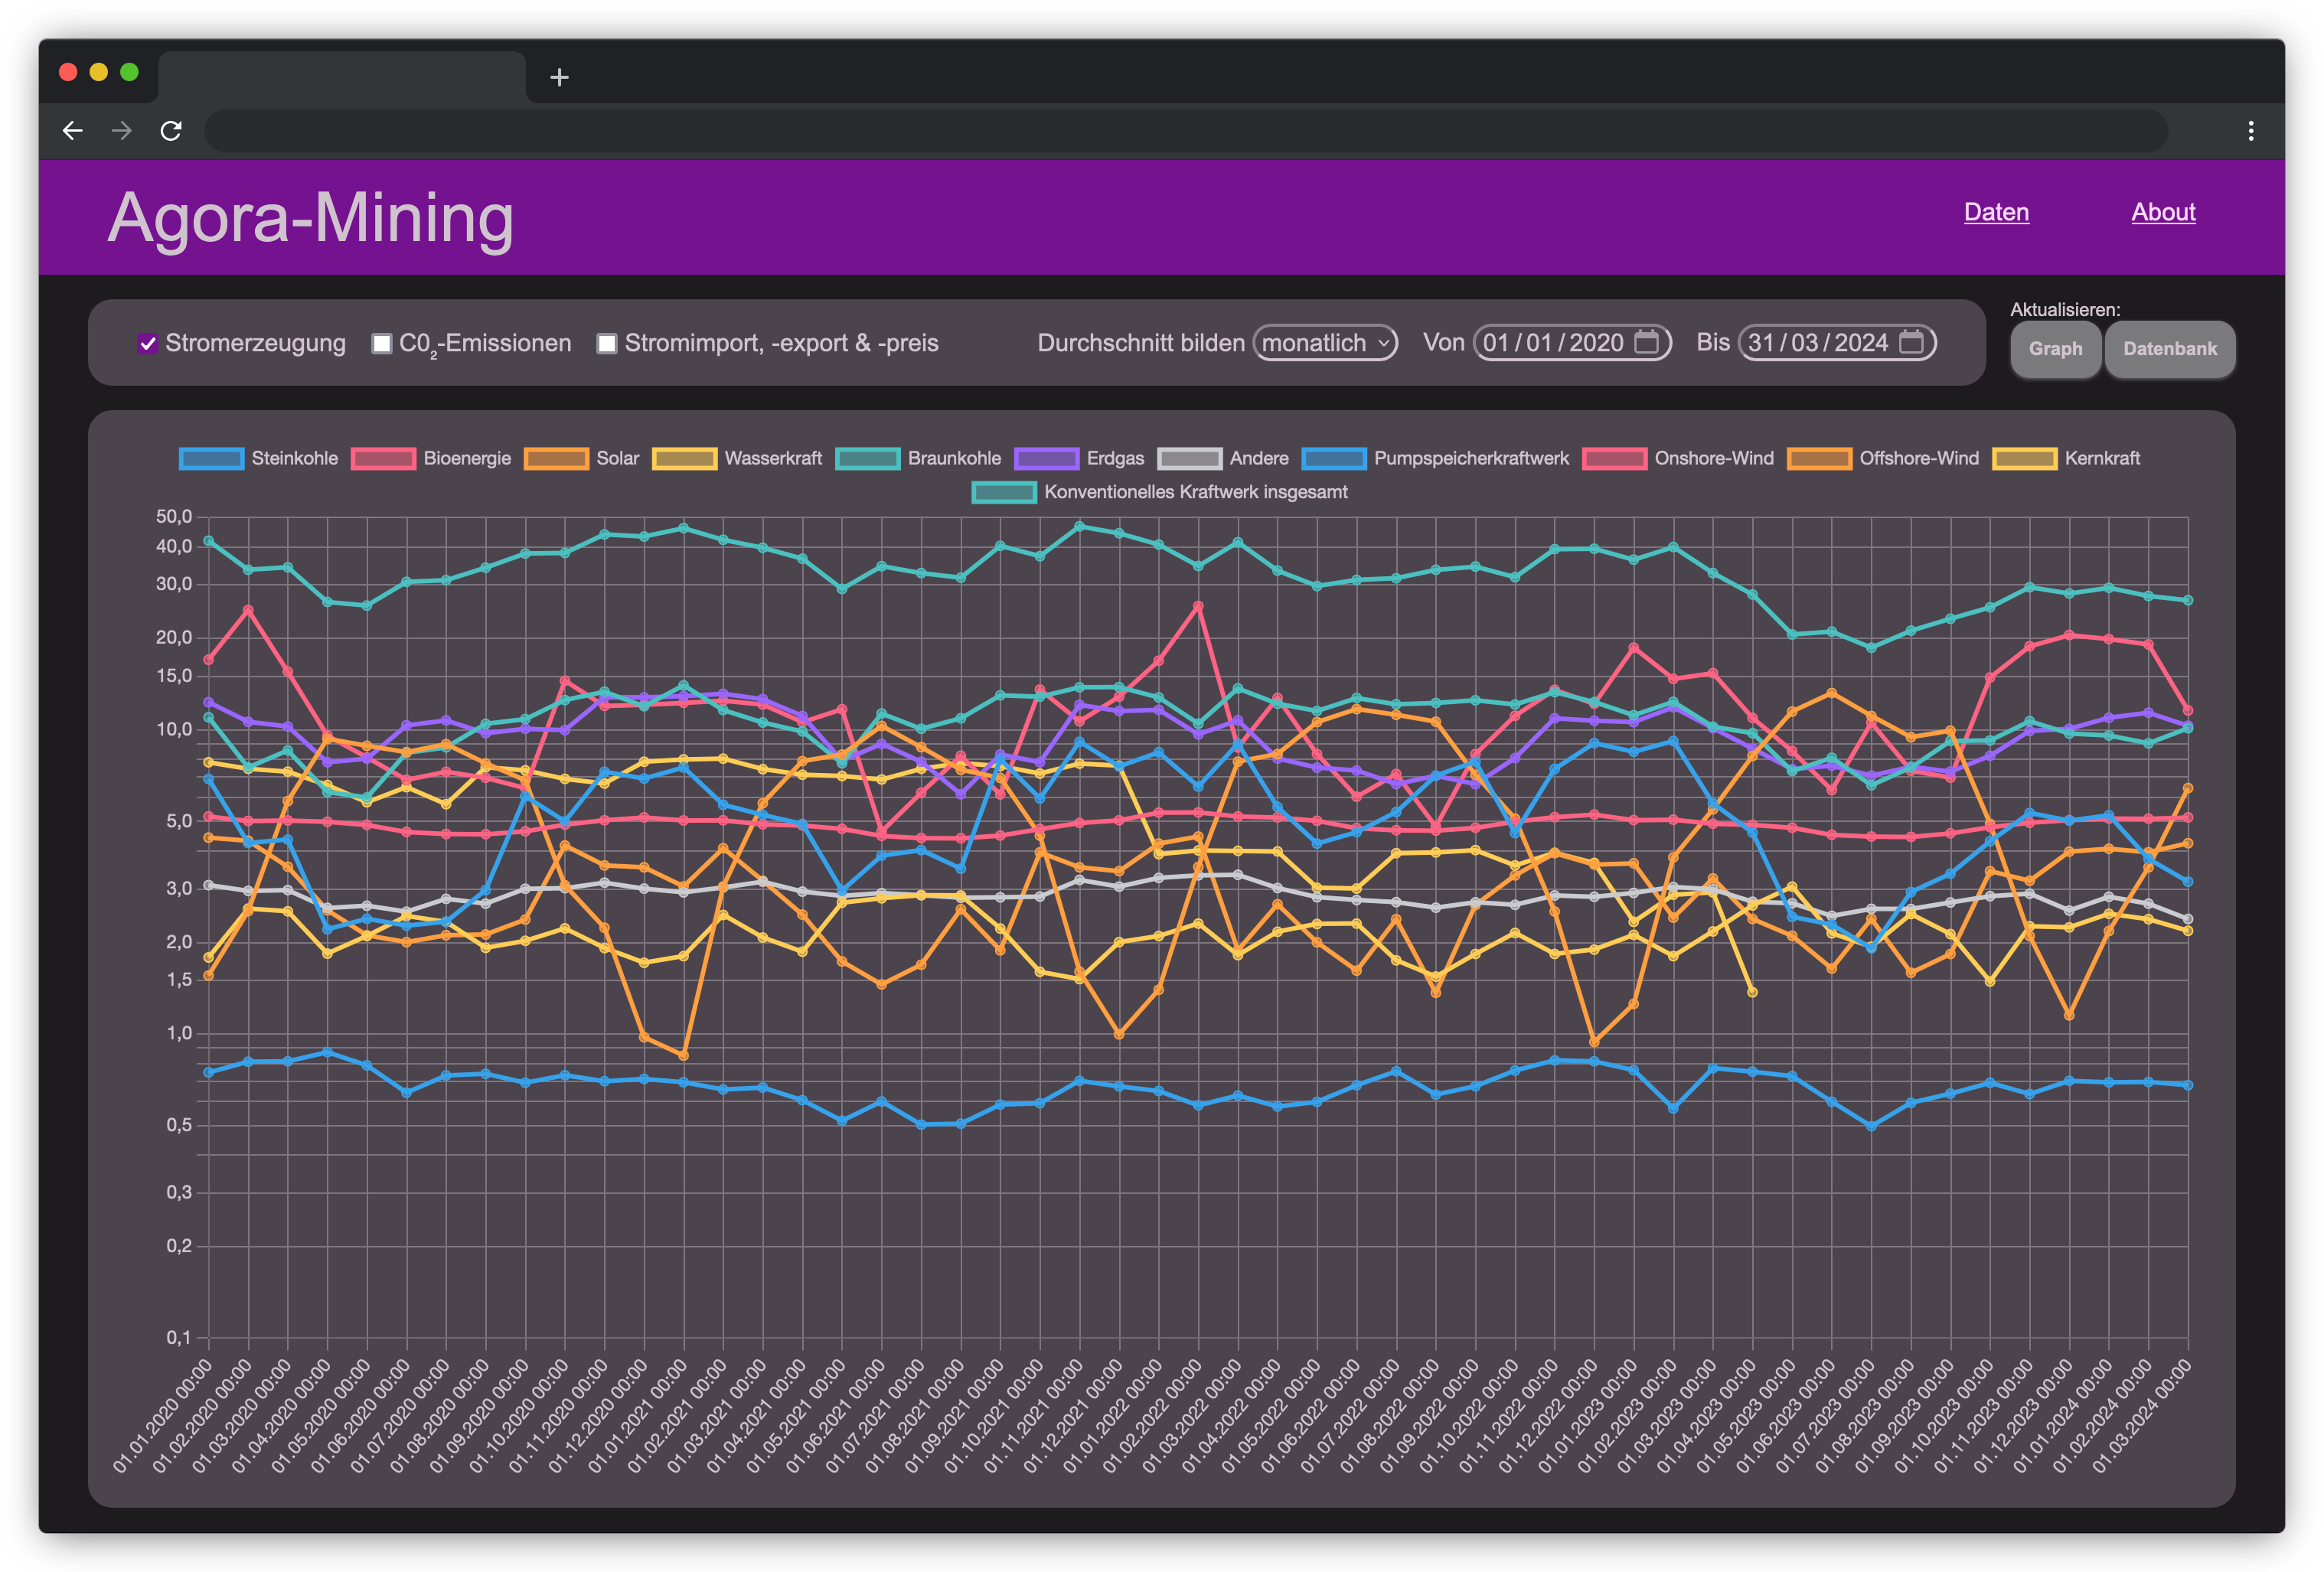This screenshot has width=2324, height=1572.
Task: Click the browser address bar
Action: pyautogui.click(x=1185, y=131)
